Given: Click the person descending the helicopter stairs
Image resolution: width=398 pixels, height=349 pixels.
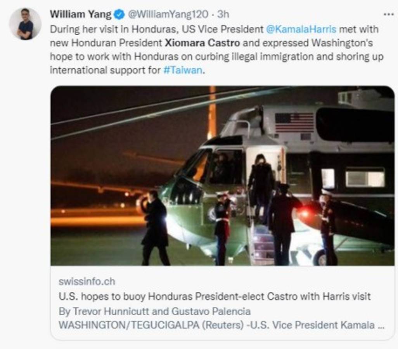Looking at the screenshot, I should tap(260, 186).
